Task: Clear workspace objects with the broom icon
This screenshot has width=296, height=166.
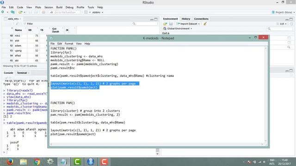Action: tap(205, 24)
